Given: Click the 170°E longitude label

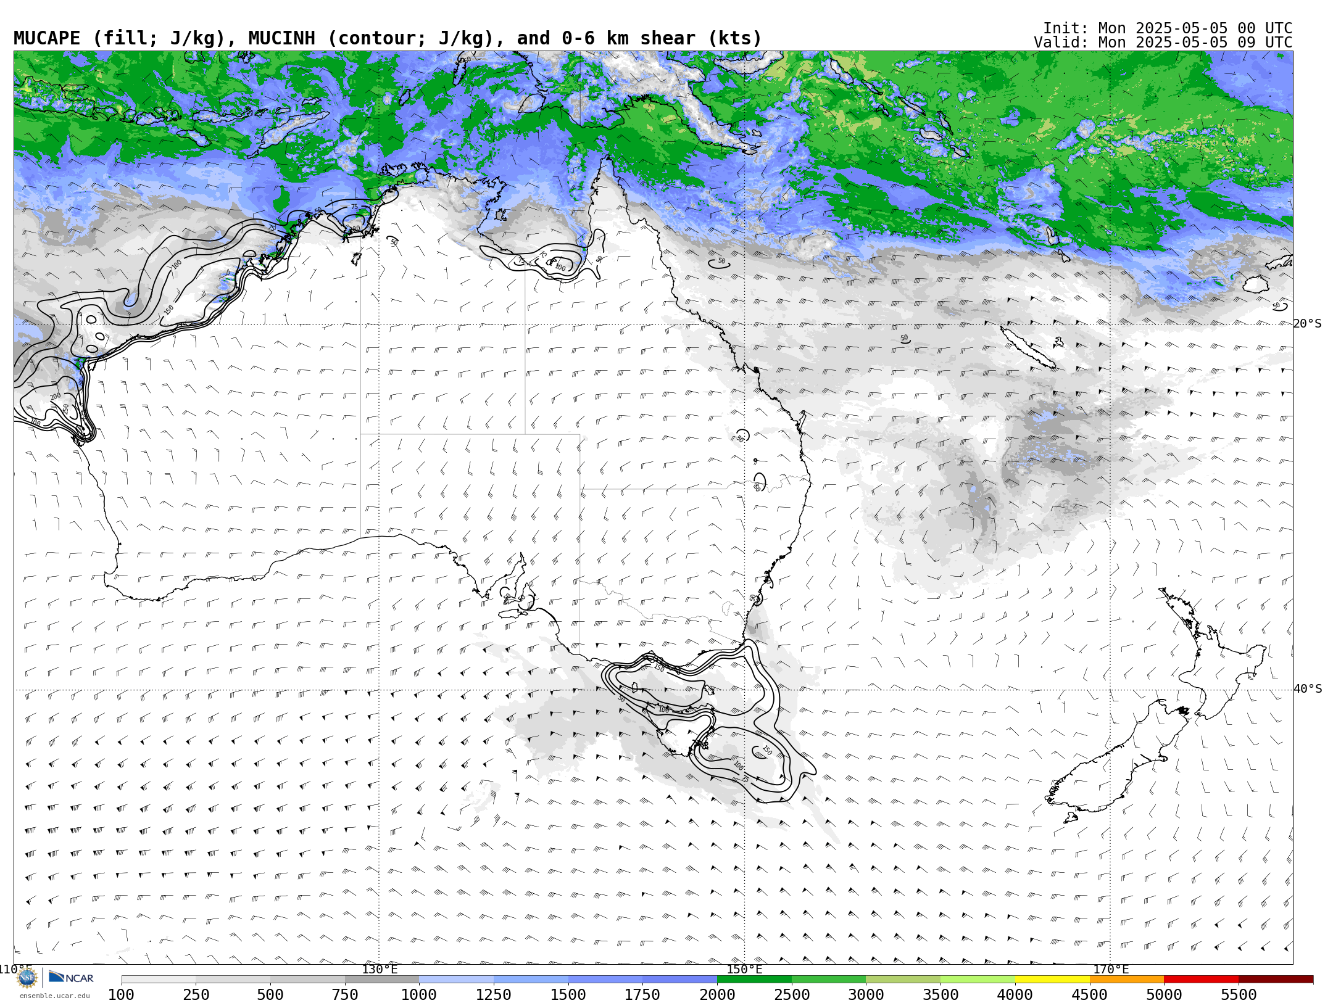Looking at the screenshot, I should pyautogui.click(x=1111, y=969).
